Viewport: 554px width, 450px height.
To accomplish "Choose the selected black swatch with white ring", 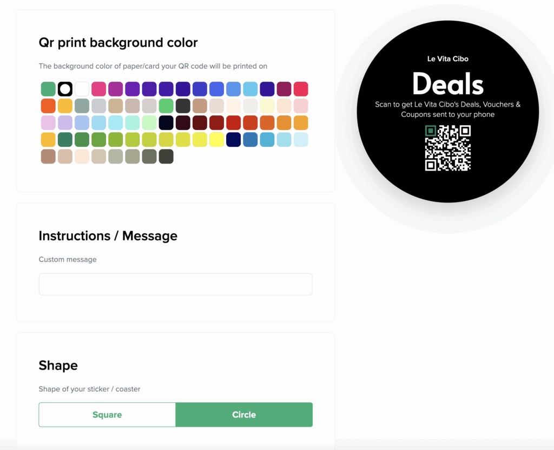I will [x=65, y=89].
